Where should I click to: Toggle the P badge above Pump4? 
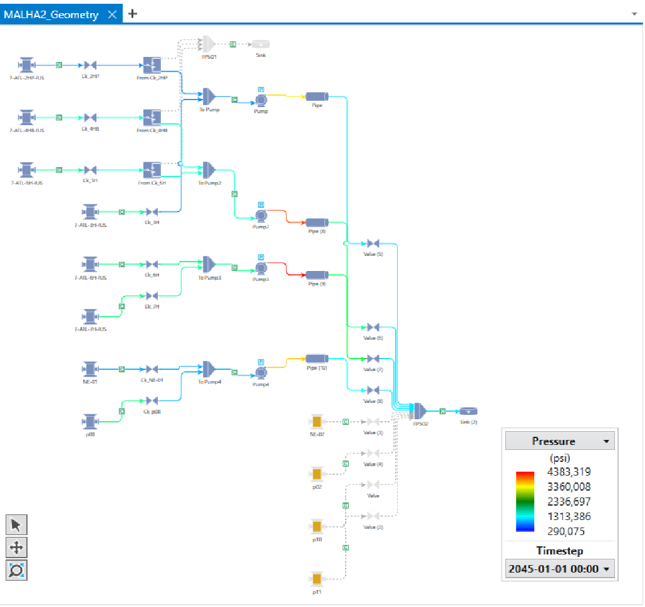tap(261, 362)
